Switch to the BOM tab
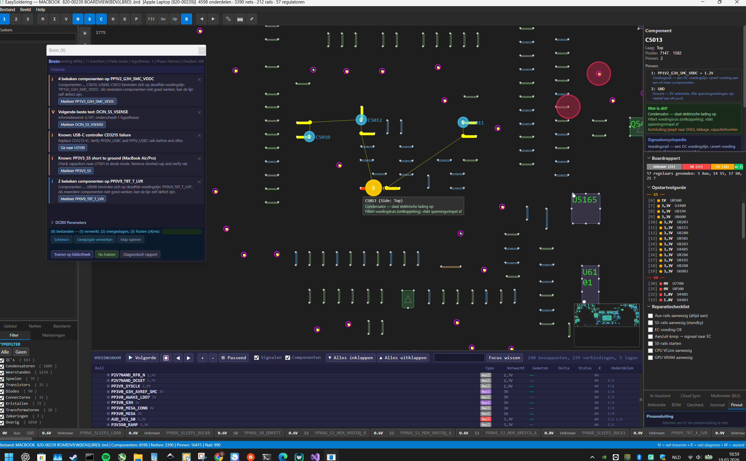746x461 pixels. [676, 405]
